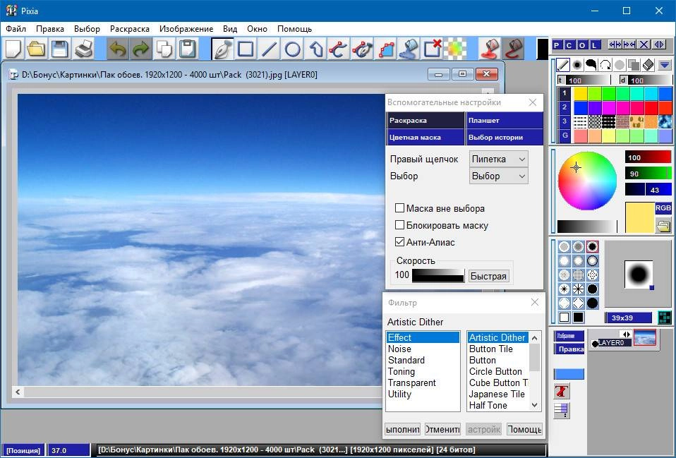Open a file with the folder icon
Viewport: 676px width, 458px height.
click(36, 49)
